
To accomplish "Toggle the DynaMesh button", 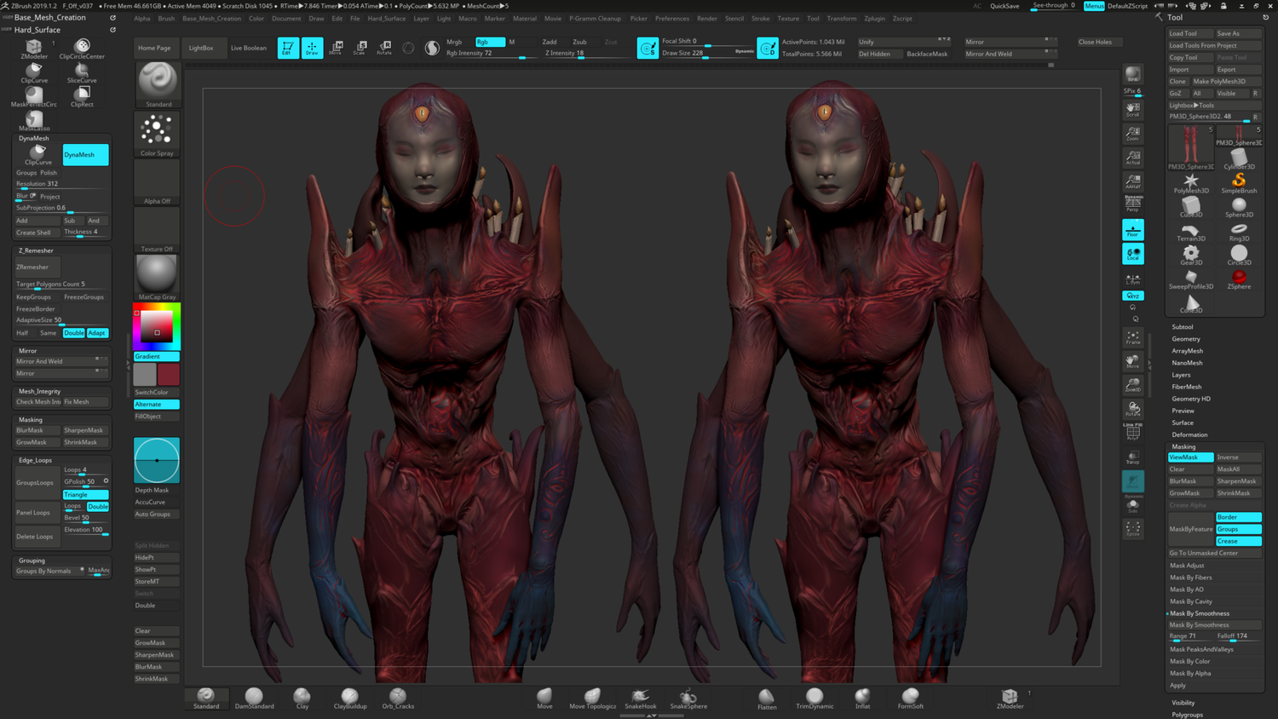I will tap(85, 154).
